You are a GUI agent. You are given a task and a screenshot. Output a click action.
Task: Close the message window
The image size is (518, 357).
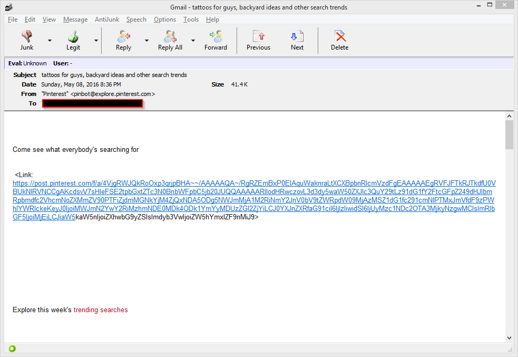tap(504, 5)
